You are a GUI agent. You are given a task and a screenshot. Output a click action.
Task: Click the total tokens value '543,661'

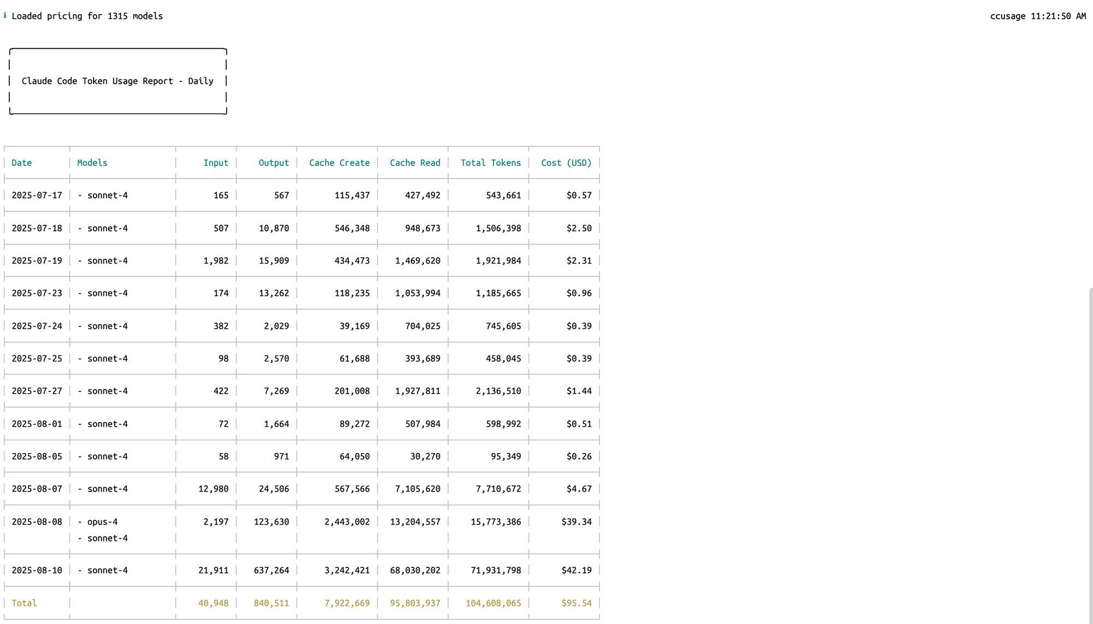pyautogui.click(x=503, y=195)
